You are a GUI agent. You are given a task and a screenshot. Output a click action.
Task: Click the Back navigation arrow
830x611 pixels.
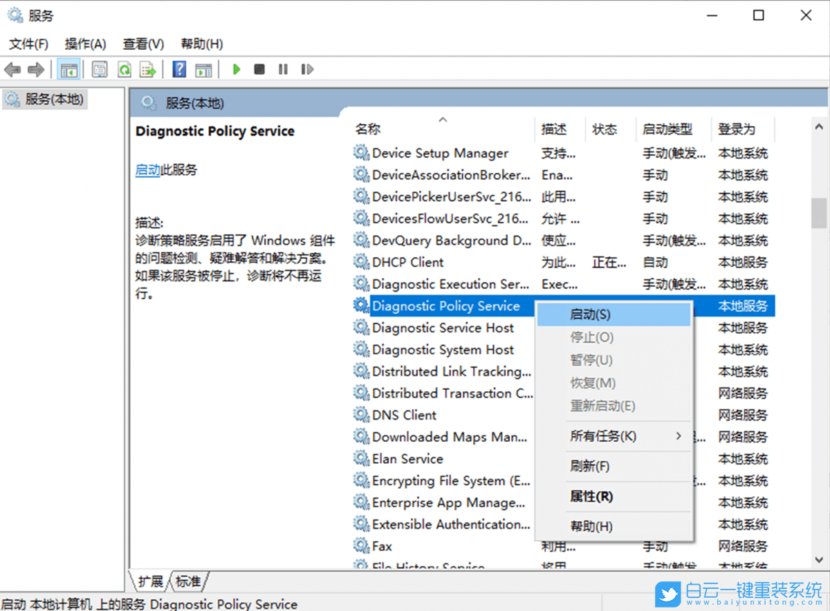coord(12,69)
